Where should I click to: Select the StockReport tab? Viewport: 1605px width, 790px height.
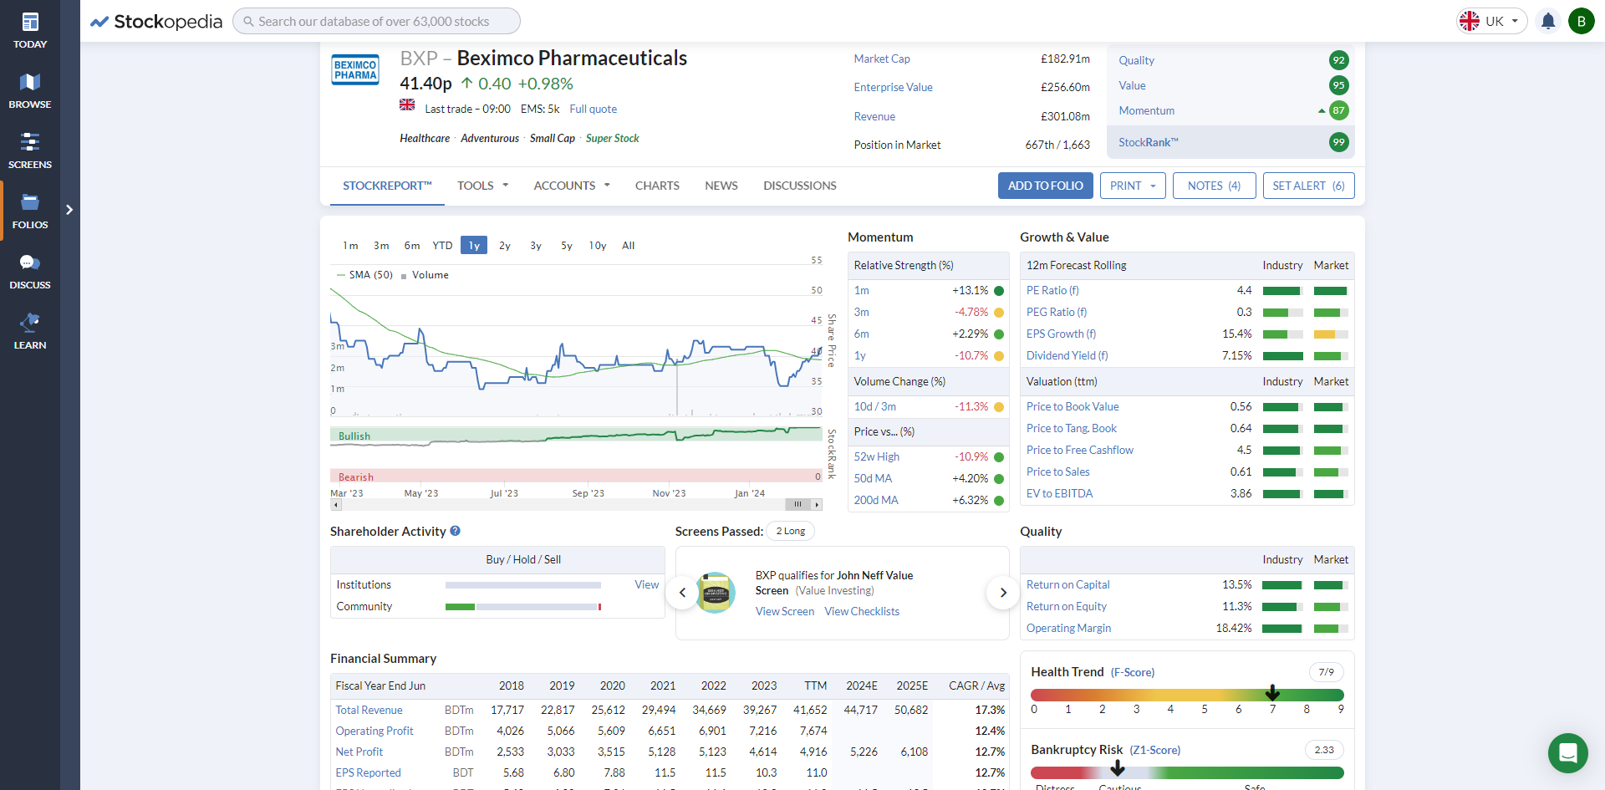[387, 186]
